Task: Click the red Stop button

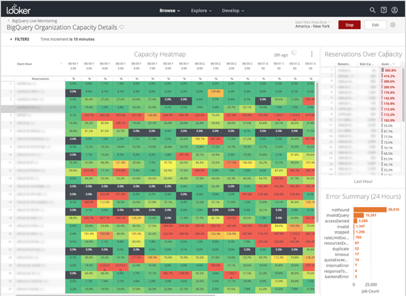Action: click(x=349, y=25)
